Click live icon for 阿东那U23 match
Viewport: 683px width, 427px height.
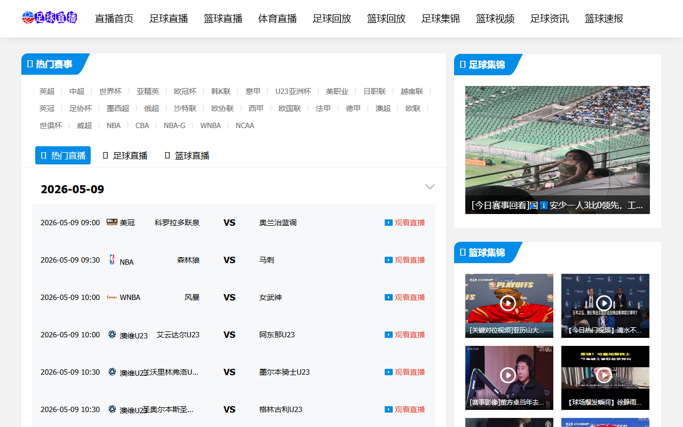388,335
